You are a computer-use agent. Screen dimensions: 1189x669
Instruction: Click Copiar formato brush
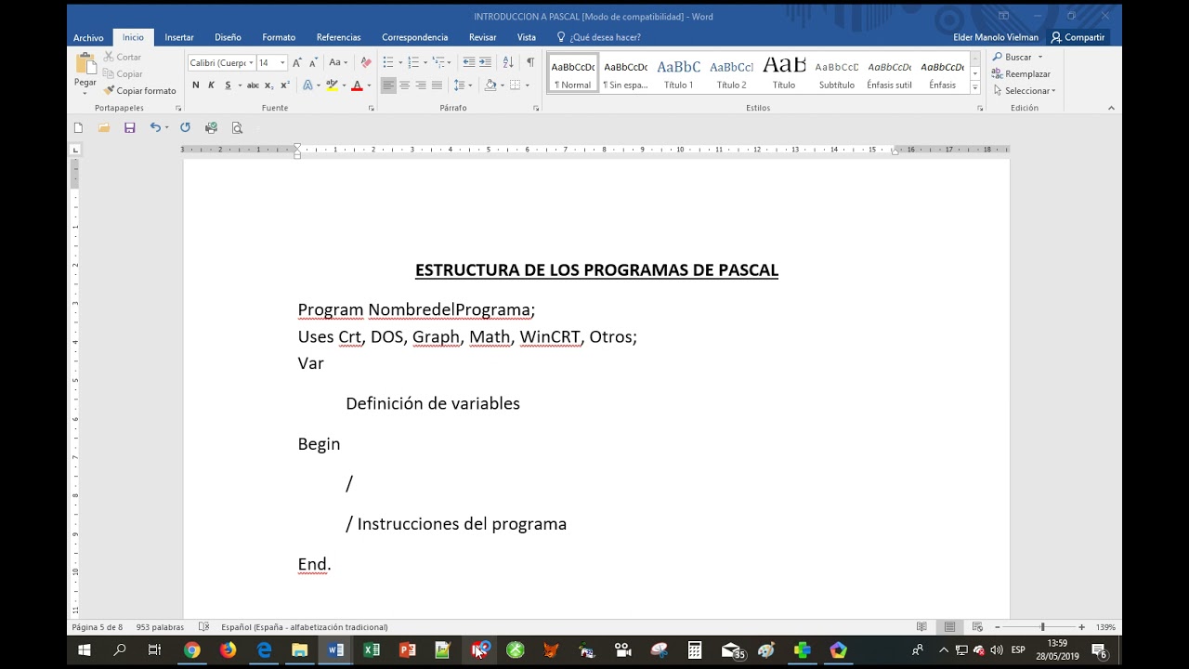pos(139,90)
